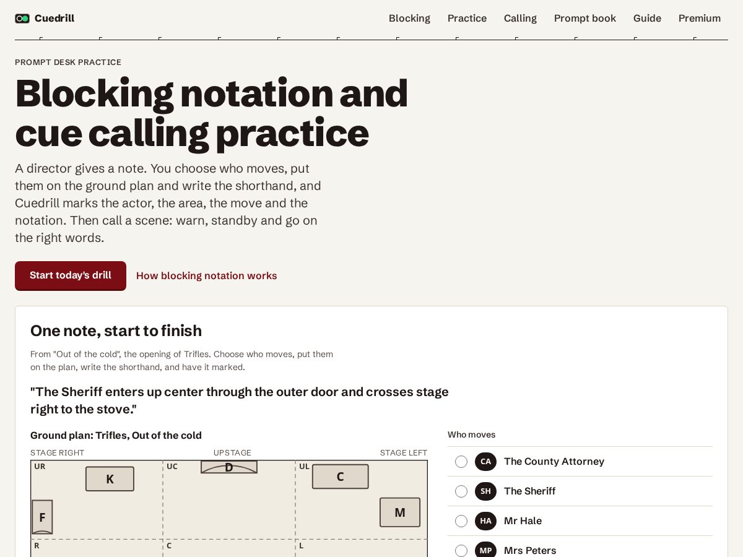Click the "UPSTAGE" label above plan
Image resolution: width=743 pixels, height=557 pixels.
[x=232, y=453]
